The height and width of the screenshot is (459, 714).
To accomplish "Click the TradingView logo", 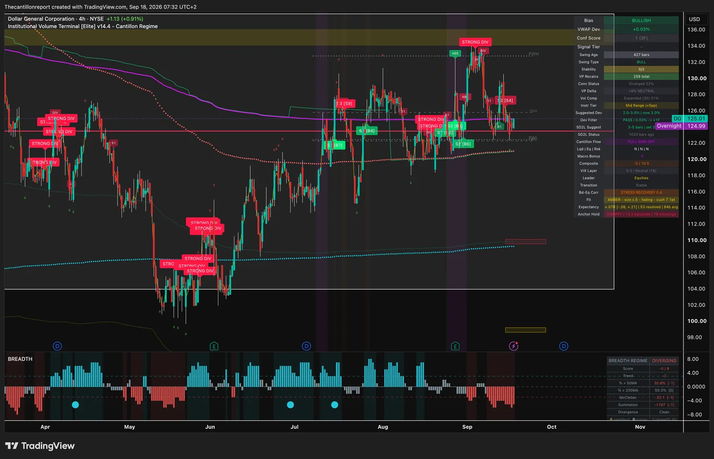I will [40, 446].
